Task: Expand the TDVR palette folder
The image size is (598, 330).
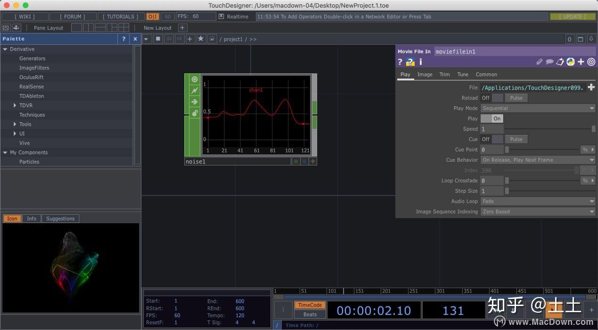Action: point(15,105)
